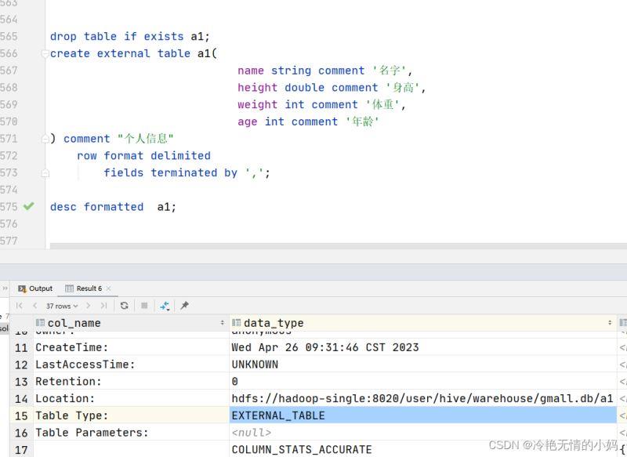Open the 37 rows page size dropdown
This screenshot has width=627, height=457.
(61, 306)
